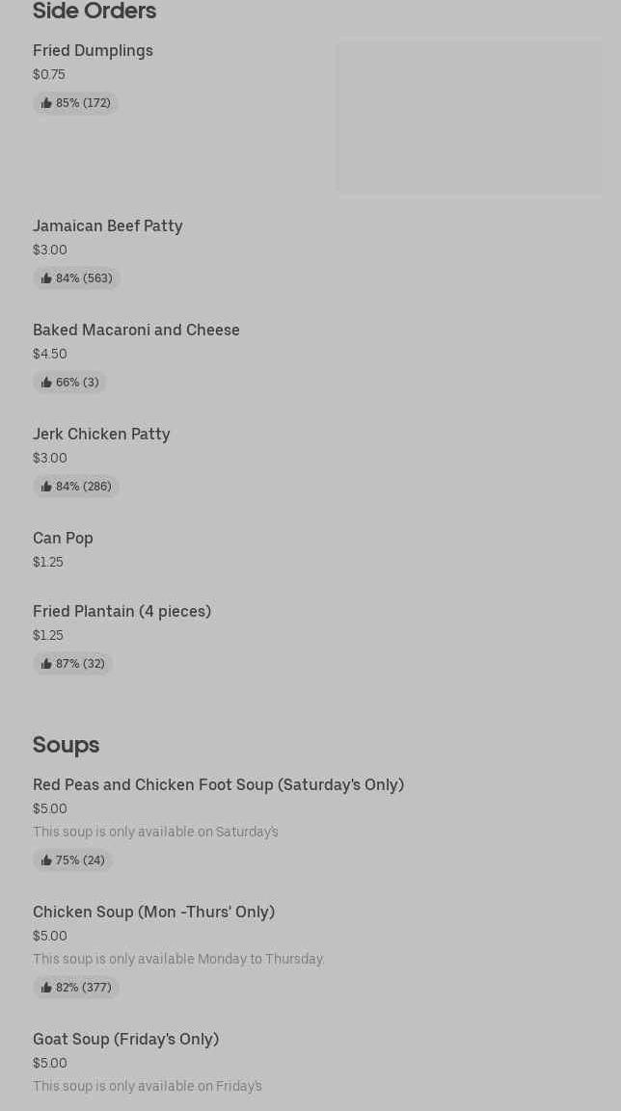
Task: Click the thumbs-up icon for Fried Dumplings
Action: coord(46,103)
